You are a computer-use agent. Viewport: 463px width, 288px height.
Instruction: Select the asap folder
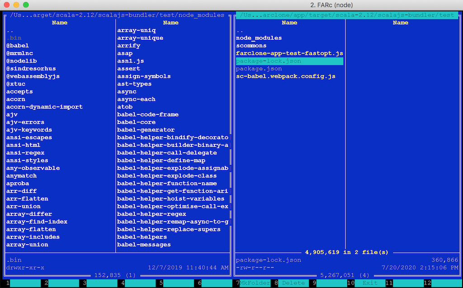[x=125, y=53]
